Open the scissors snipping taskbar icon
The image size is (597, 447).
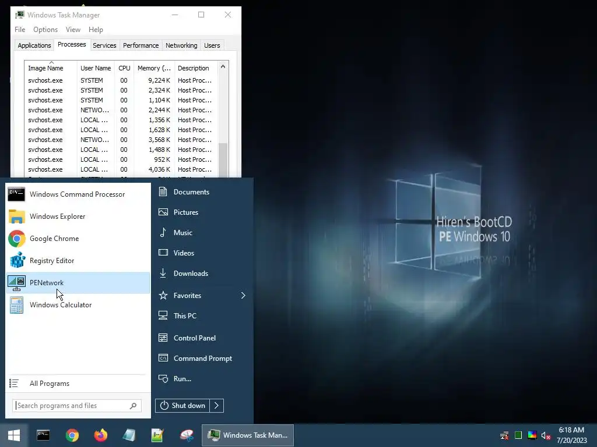pos(187,435)
